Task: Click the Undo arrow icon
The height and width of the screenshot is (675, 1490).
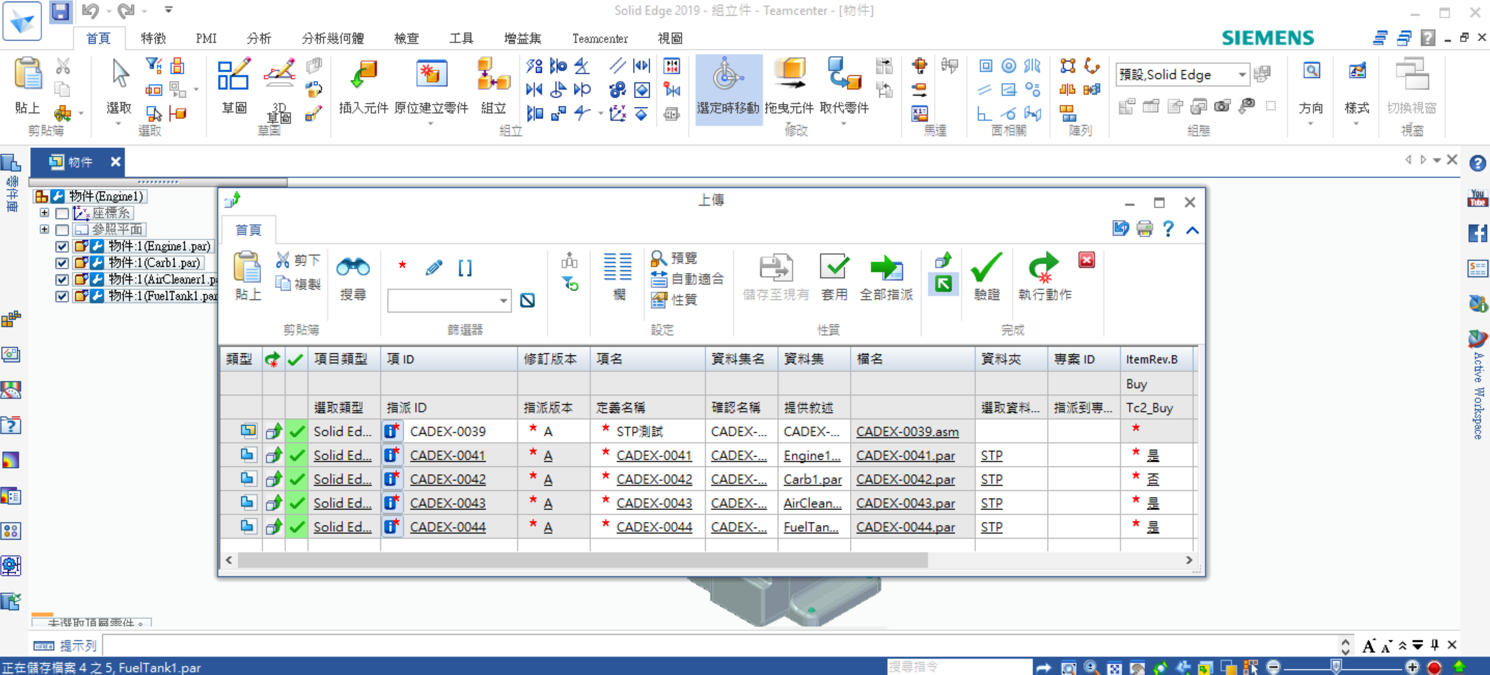Action: [x=90, y=10]
